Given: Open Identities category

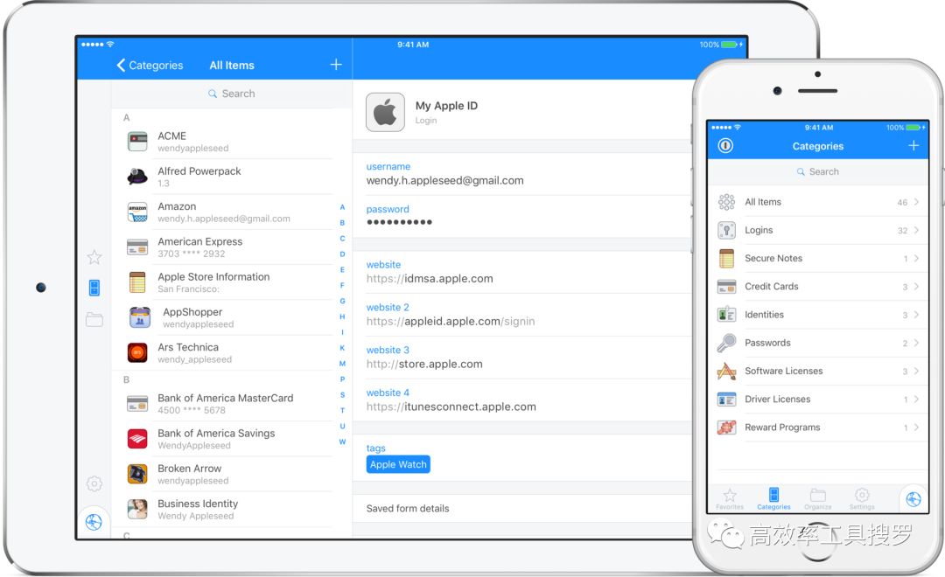Looking at the screenshot, I should [818, 315].
